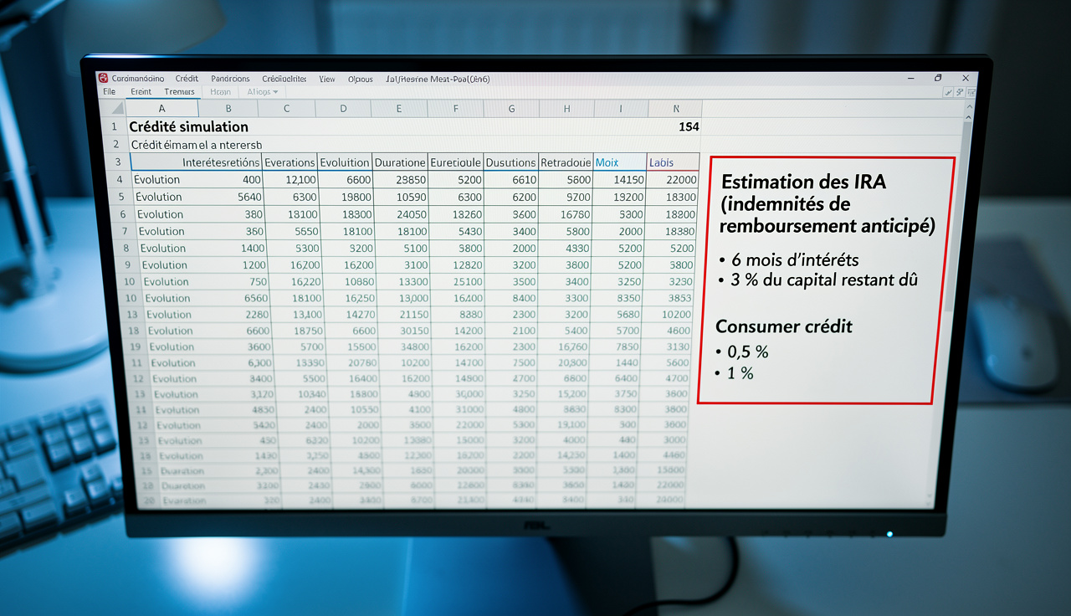The image size is (1071, 616).
Task: Select the red Estimation des IRA text box
Action: click(x=825, y=280)
